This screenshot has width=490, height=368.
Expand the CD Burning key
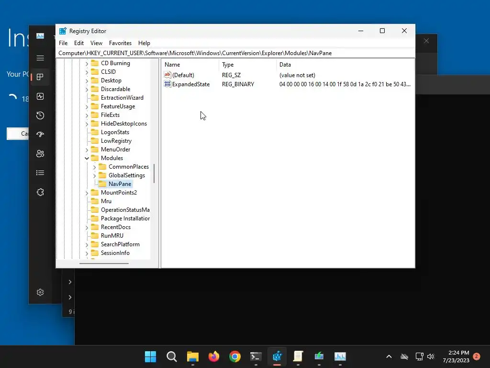pyautogui.click(x=87, y=64)
